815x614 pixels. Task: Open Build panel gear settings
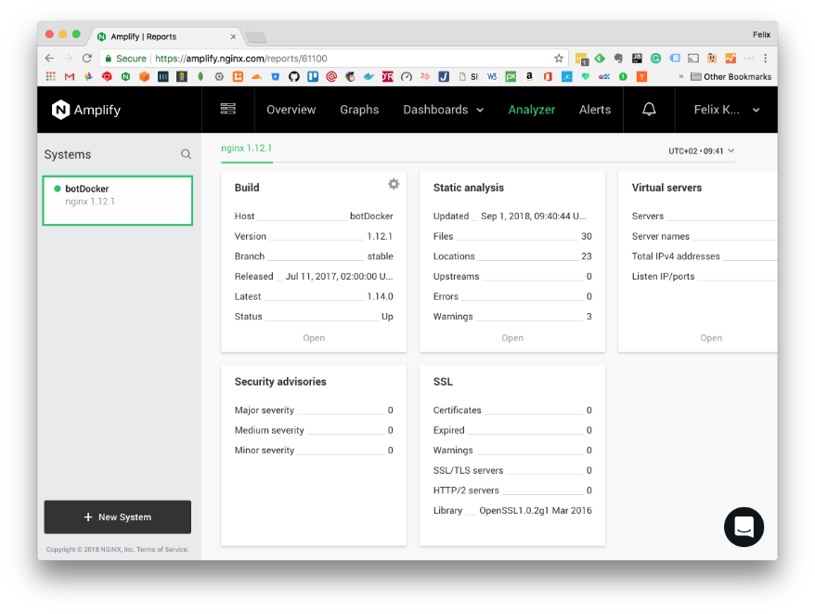pyautogui.click(x=394, y=185)
